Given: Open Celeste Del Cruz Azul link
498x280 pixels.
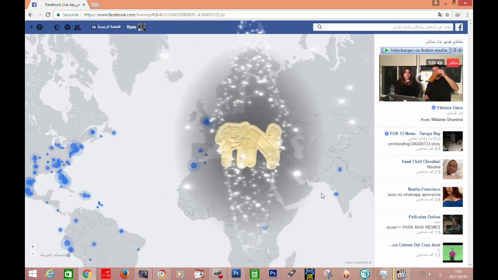Looking at the screenshot, I should pyautogui.click(x=414, y=245).
